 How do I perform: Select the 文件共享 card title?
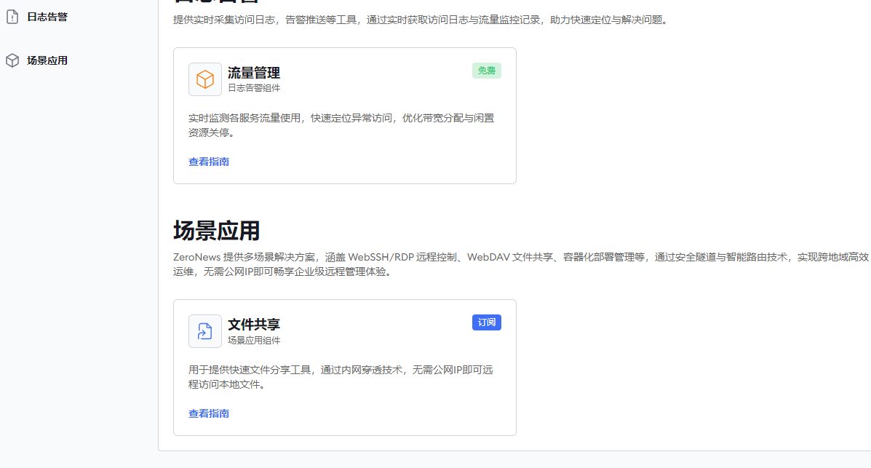[x=254, y=325]
